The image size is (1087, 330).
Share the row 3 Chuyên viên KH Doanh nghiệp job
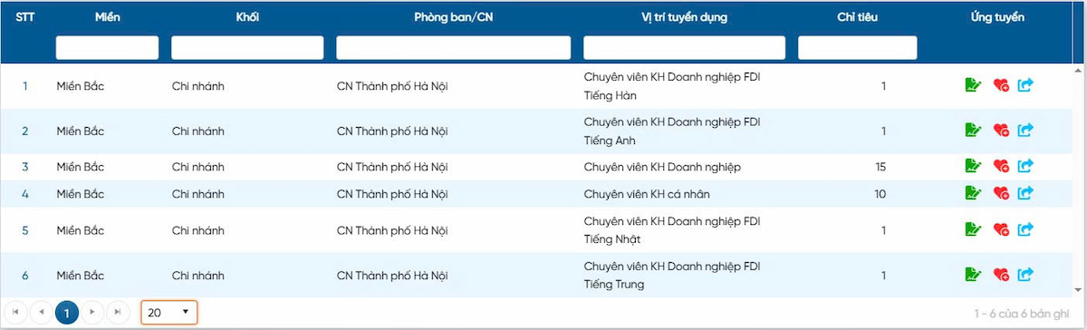point(1026,166)
